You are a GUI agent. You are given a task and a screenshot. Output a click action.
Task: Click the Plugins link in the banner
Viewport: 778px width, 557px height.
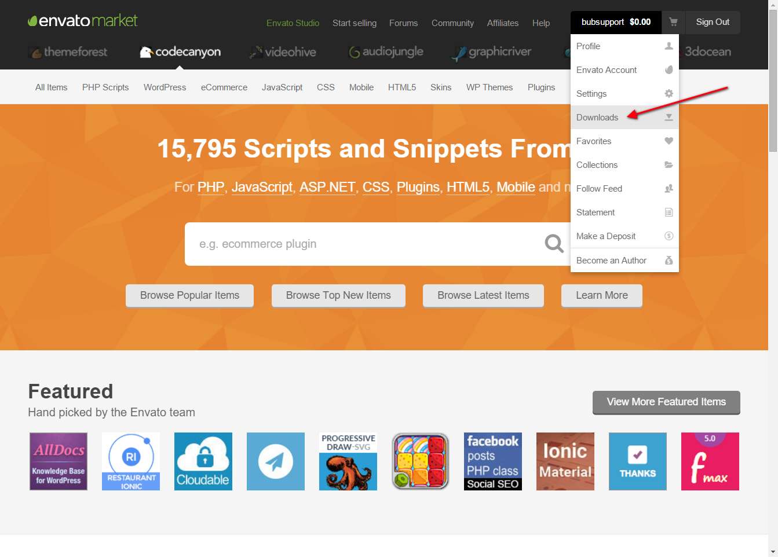point(418,188)
